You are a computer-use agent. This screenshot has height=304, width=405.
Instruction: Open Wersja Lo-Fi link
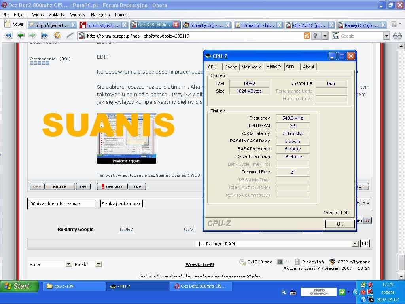[200, 264]
